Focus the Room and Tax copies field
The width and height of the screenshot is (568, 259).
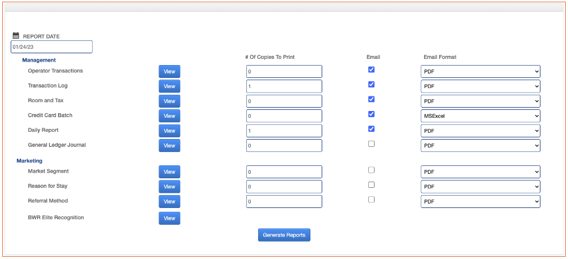[284, 101]
